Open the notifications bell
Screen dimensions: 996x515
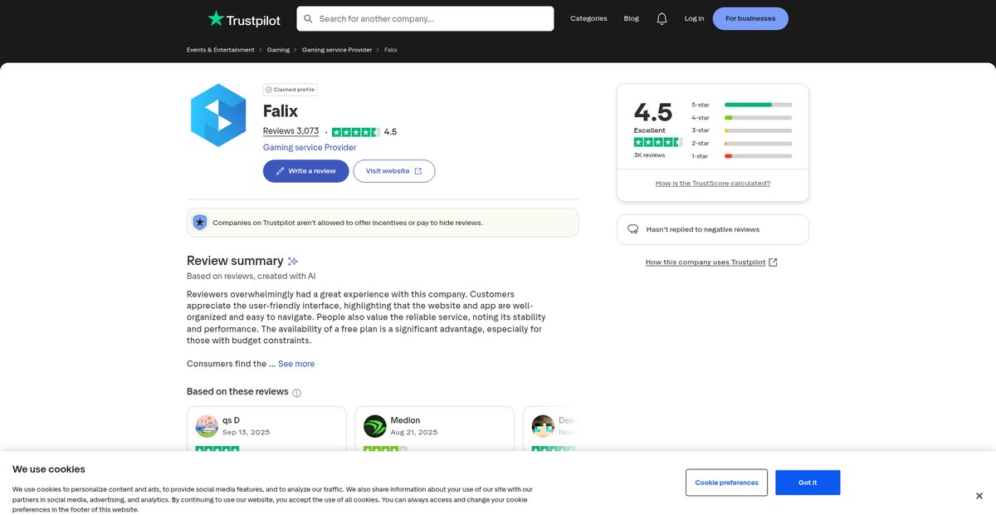(x=662, y=18)
